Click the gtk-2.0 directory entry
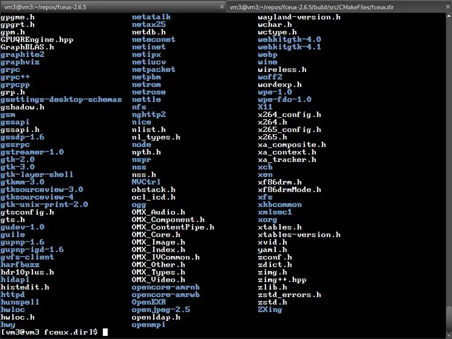Screen dimensions: 452x339 tap(18, 159)
